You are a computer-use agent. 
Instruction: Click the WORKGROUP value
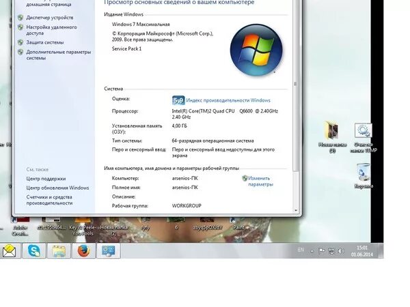pos(187,206)
